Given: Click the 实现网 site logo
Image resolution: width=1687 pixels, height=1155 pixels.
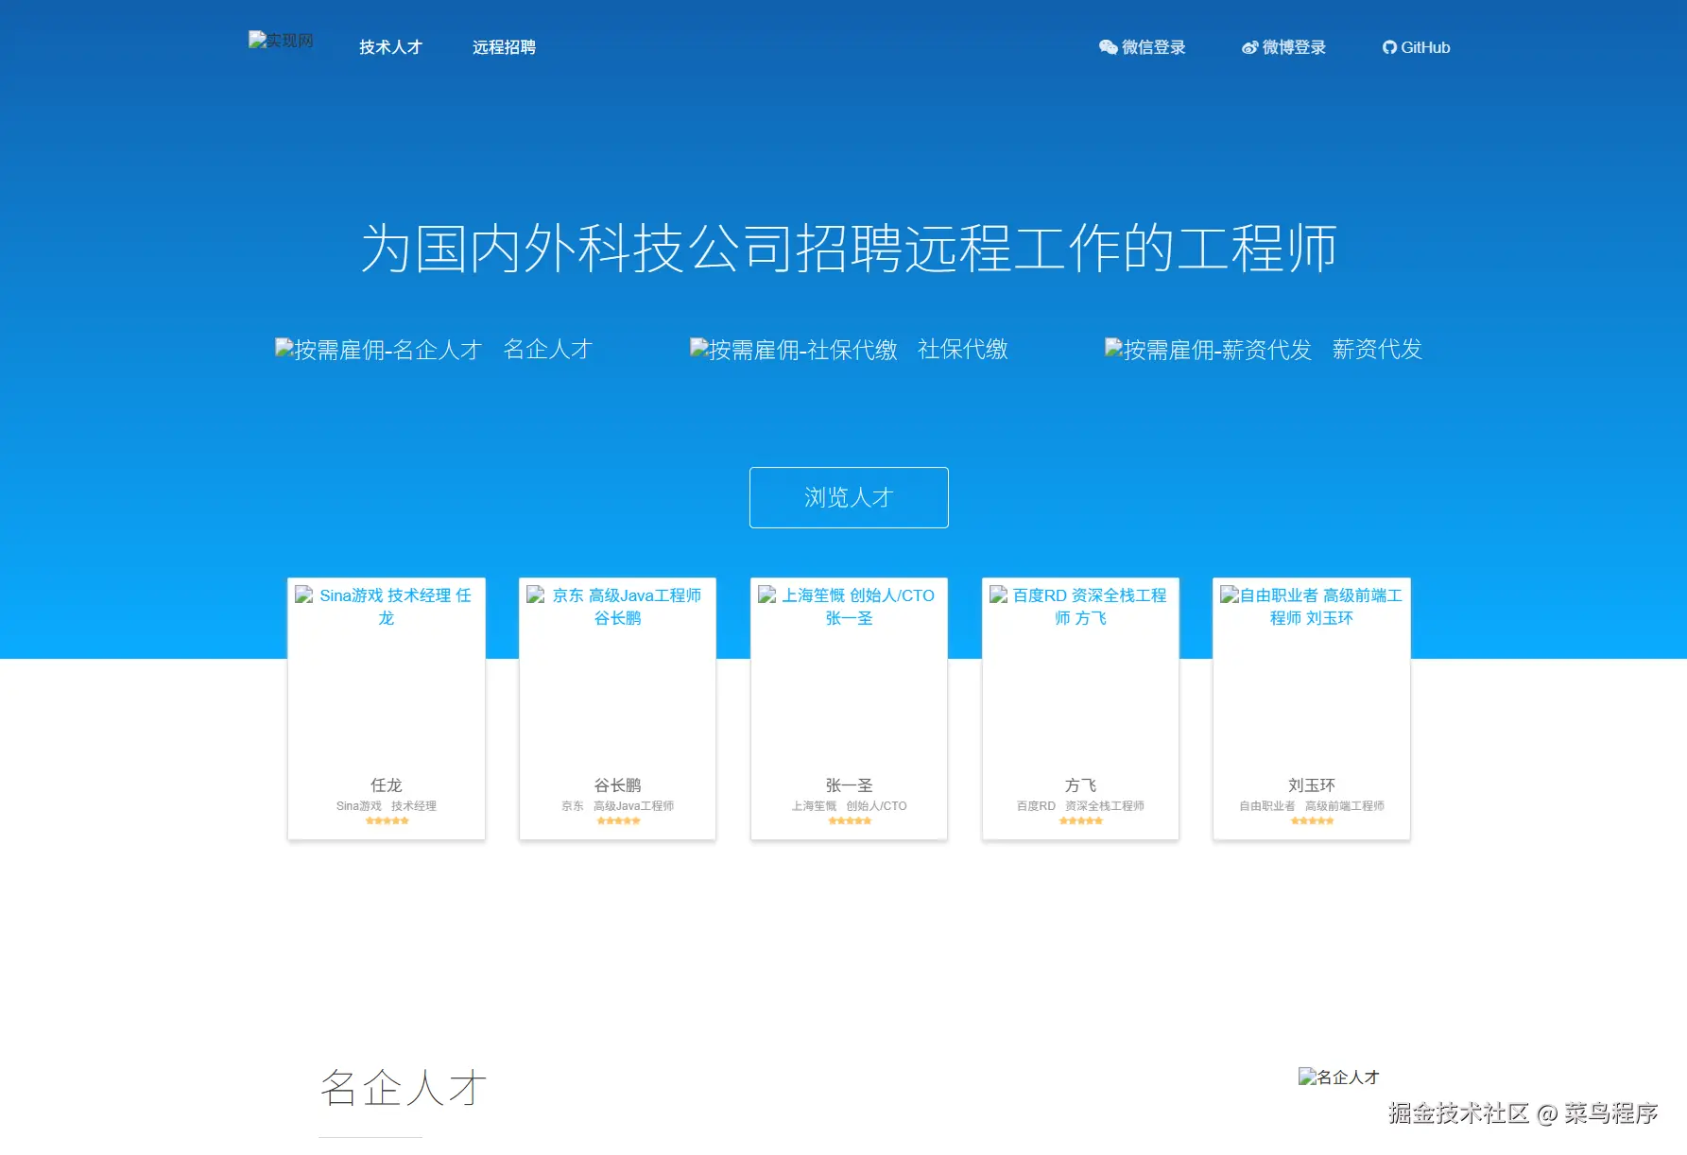Looking at the screenshot, I should point(281,40).
